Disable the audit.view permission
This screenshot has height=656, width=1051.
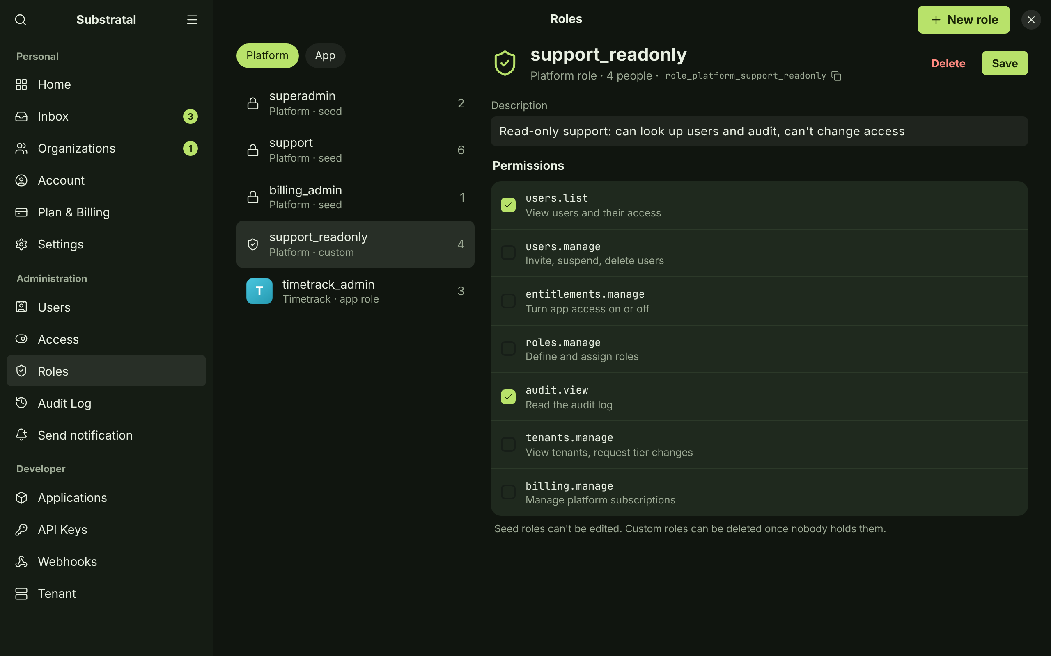click(x=508, y=396)
